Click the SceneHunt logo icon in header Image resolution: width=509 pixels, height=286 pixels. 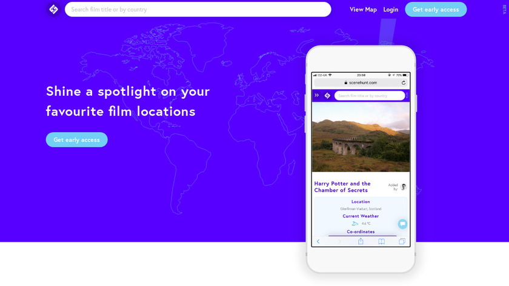53,10
